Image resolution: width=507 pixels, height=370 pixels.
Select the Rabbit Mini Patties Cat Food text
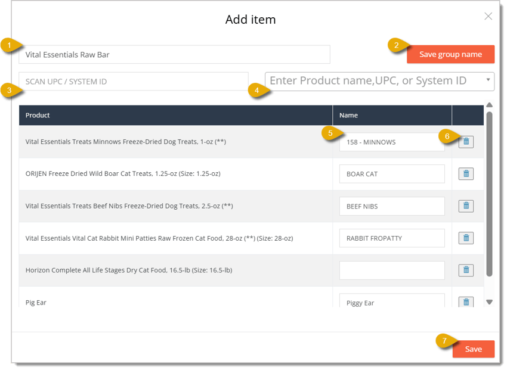(159, 238)
